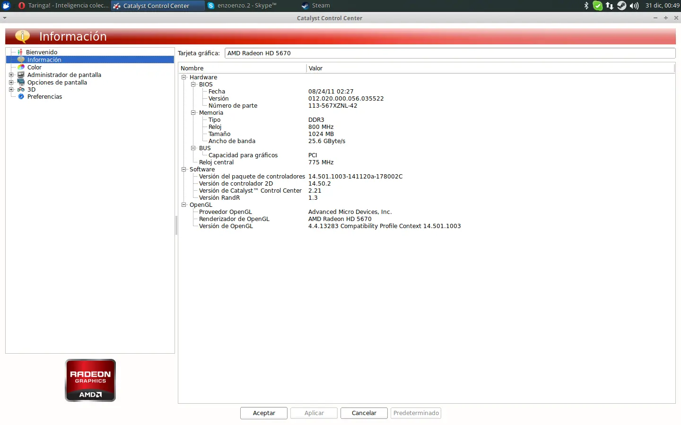Viewport: 681px width, 425px height.
Task: Select Versión de OpenGL row
Action: [426, 226]
